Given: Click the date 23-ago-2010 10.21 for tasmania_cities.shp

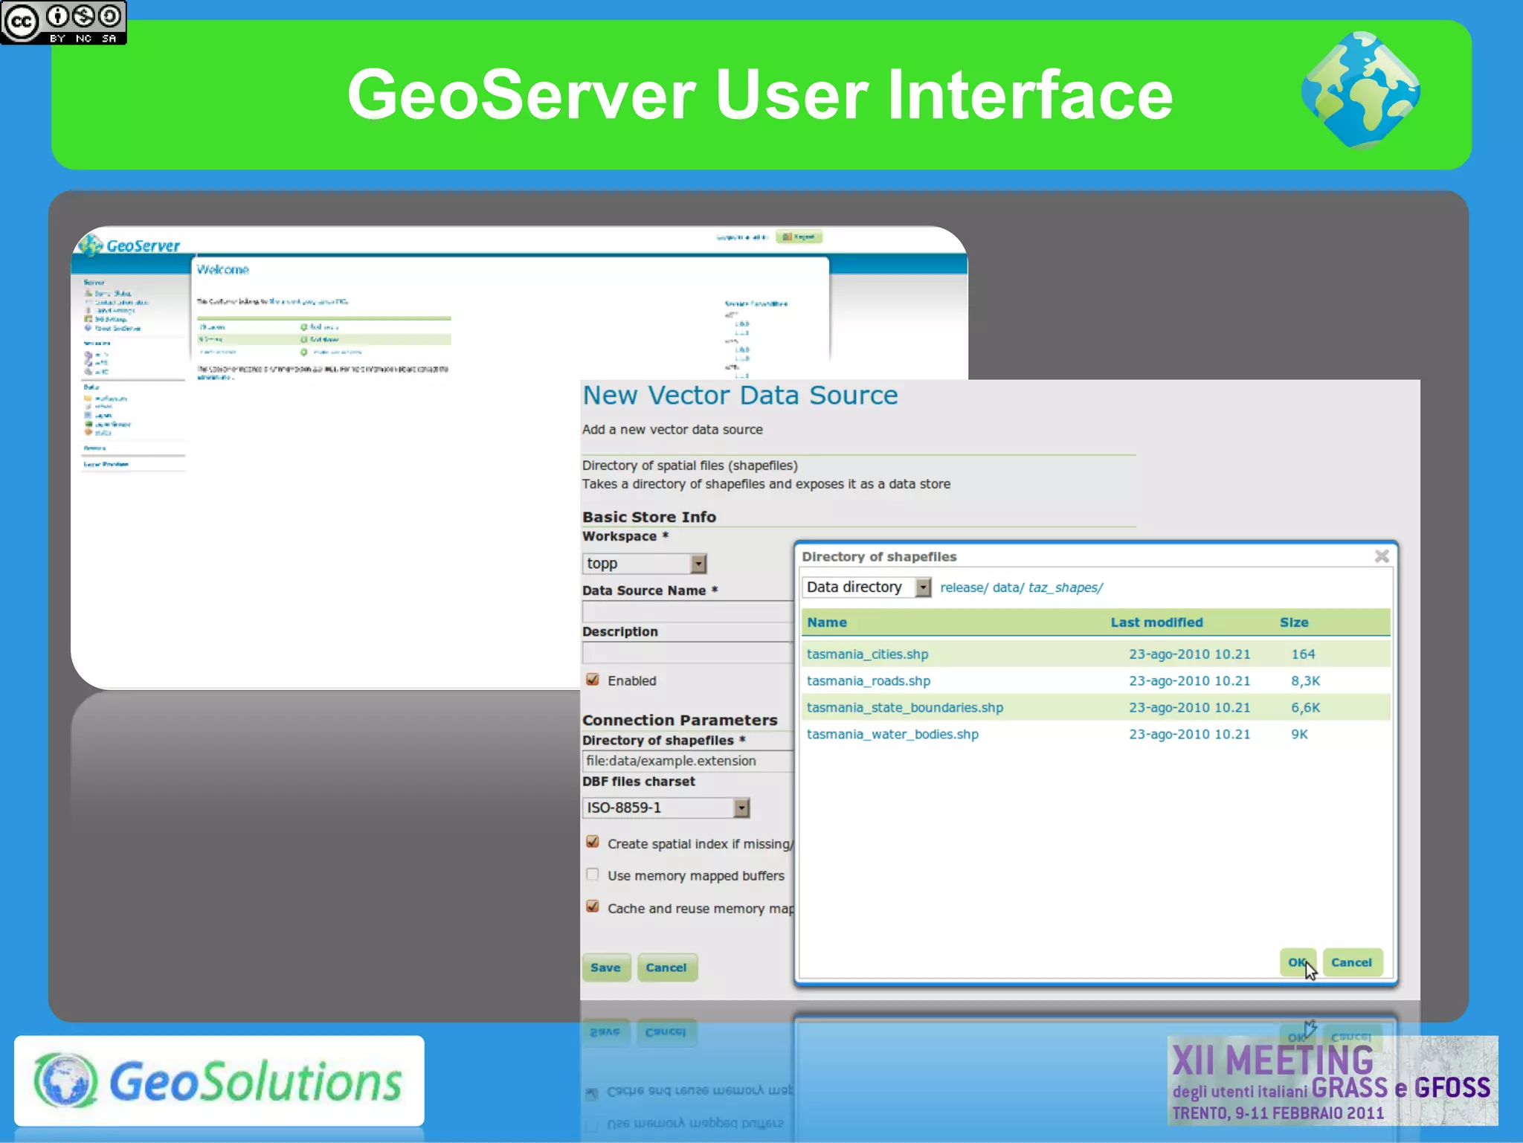Looking at the screenshot, I should click(1190, 654).
